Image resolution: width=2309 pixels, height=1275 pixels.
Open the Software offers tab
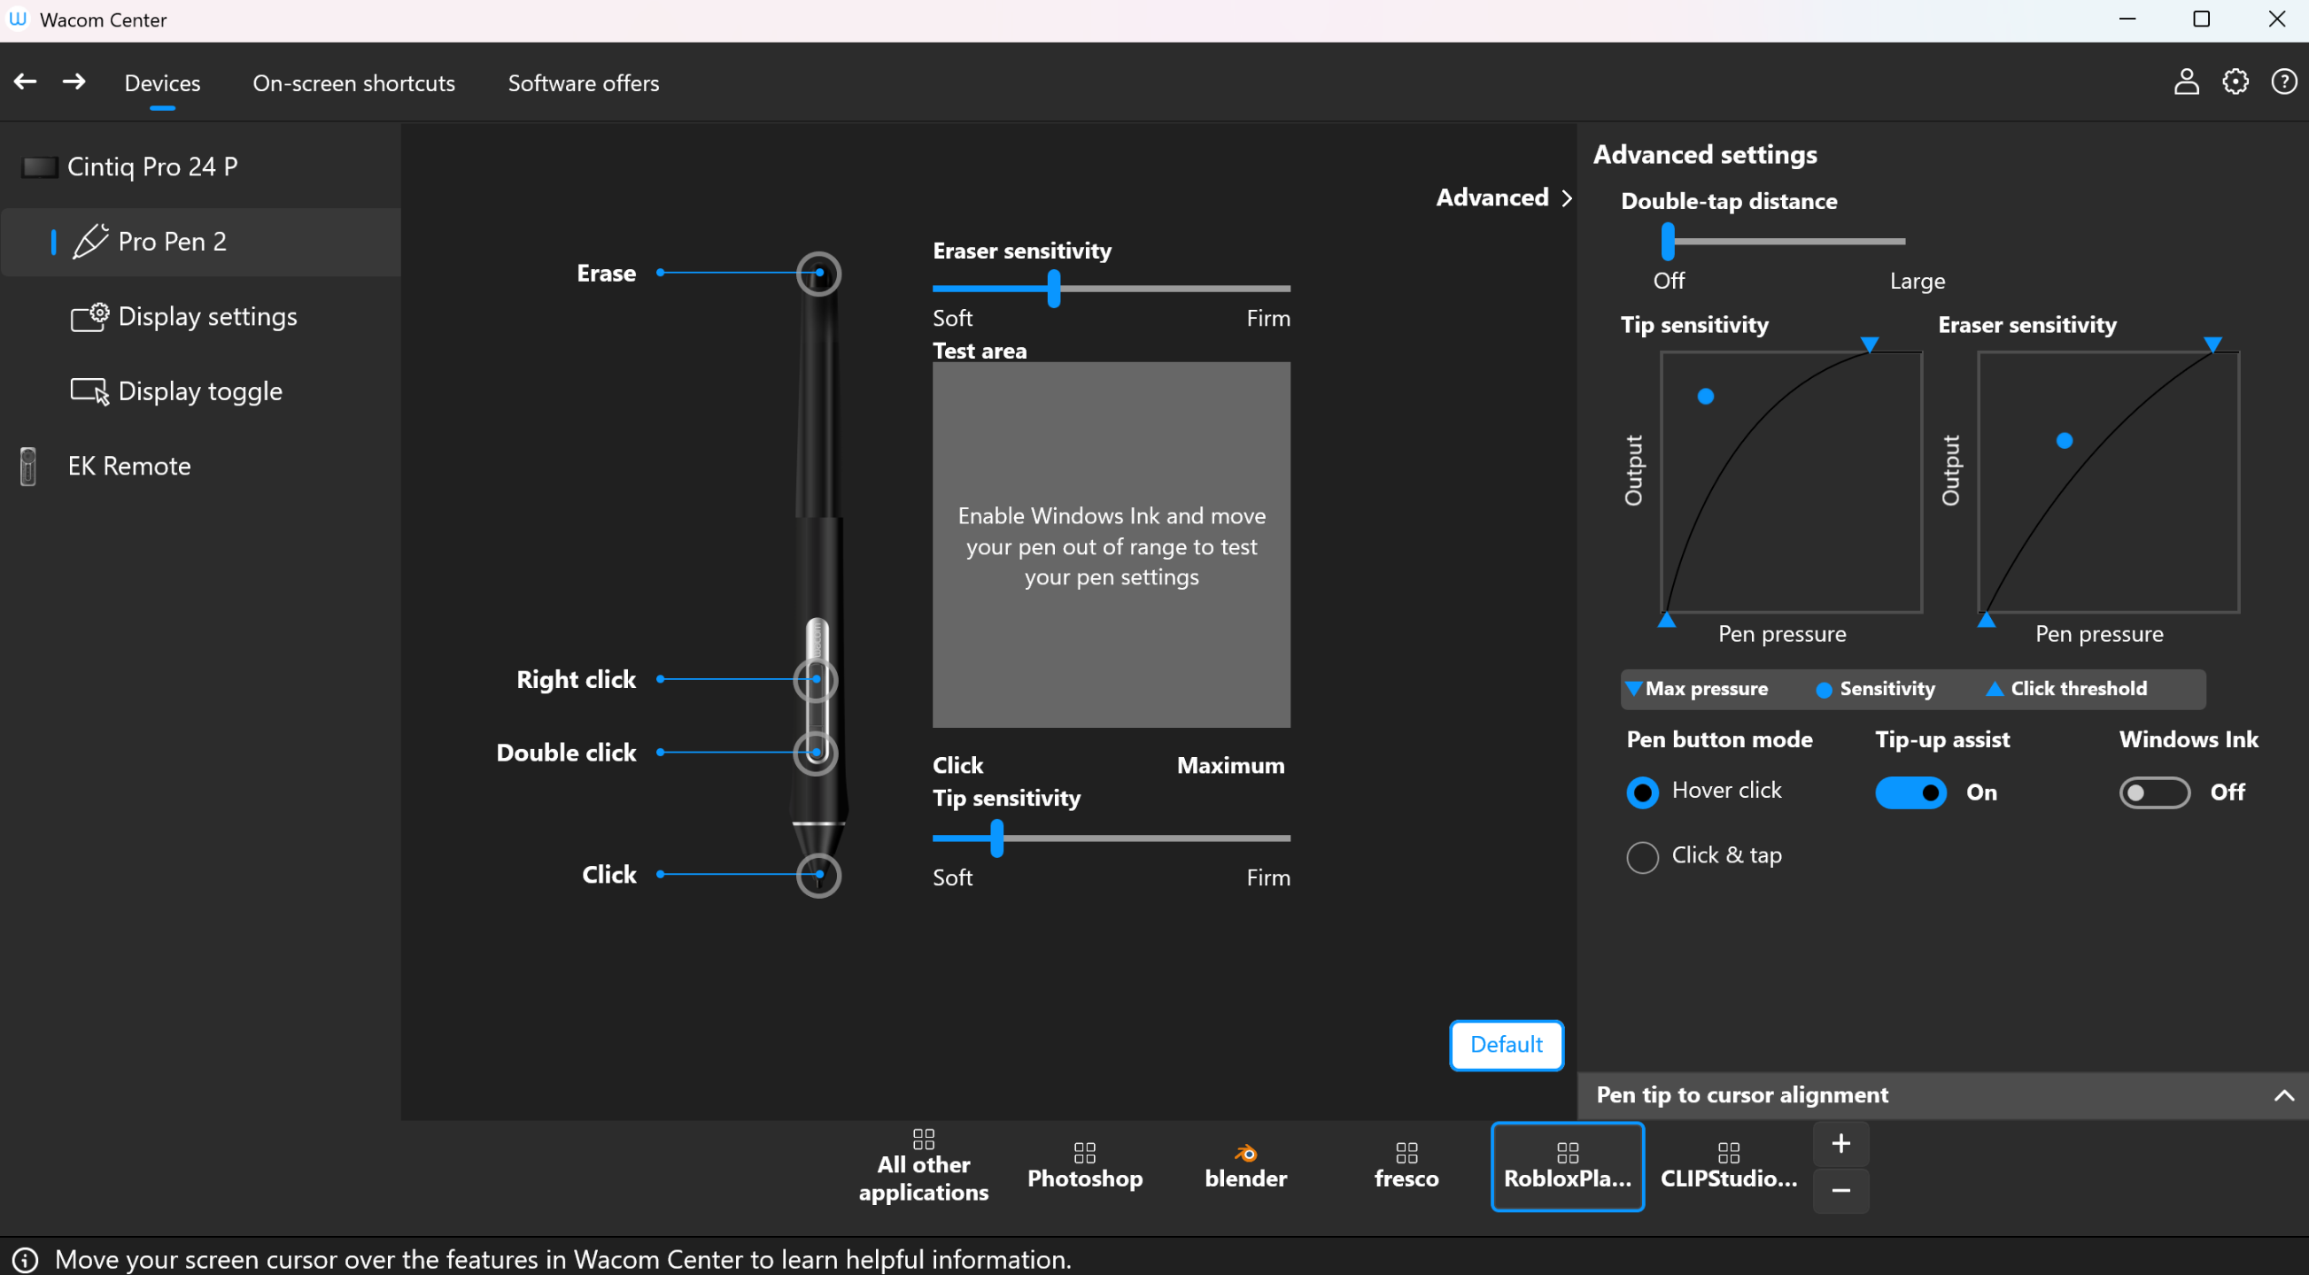click(x=583, y=82)
